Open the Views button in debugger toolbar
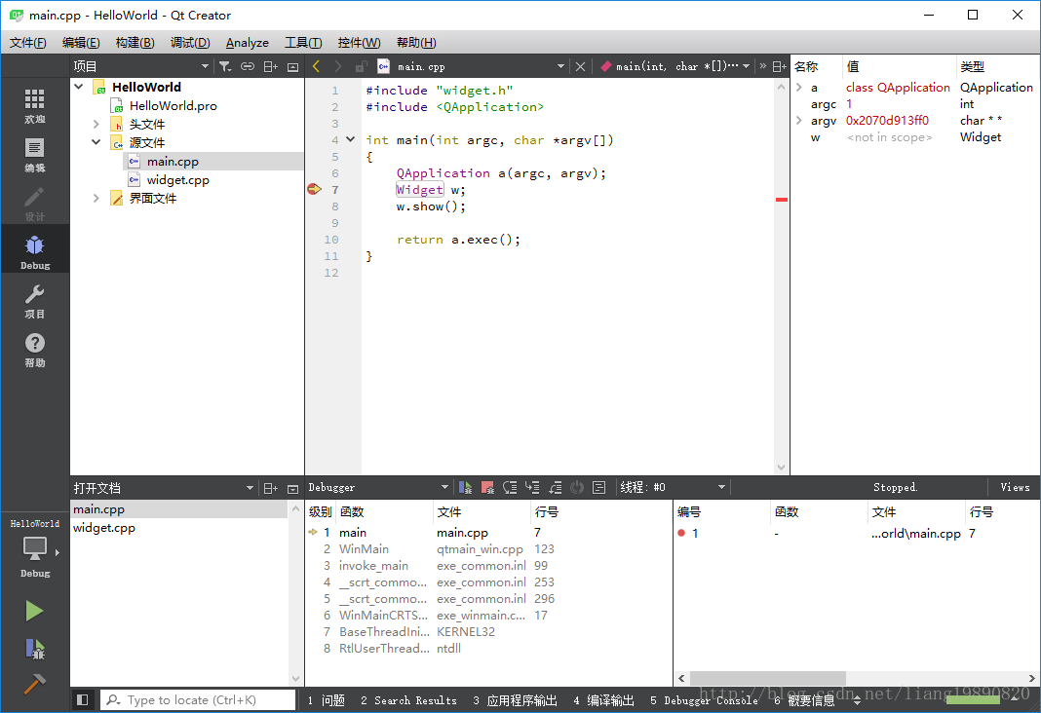Screen dimensions: 1041x713 1015,487
